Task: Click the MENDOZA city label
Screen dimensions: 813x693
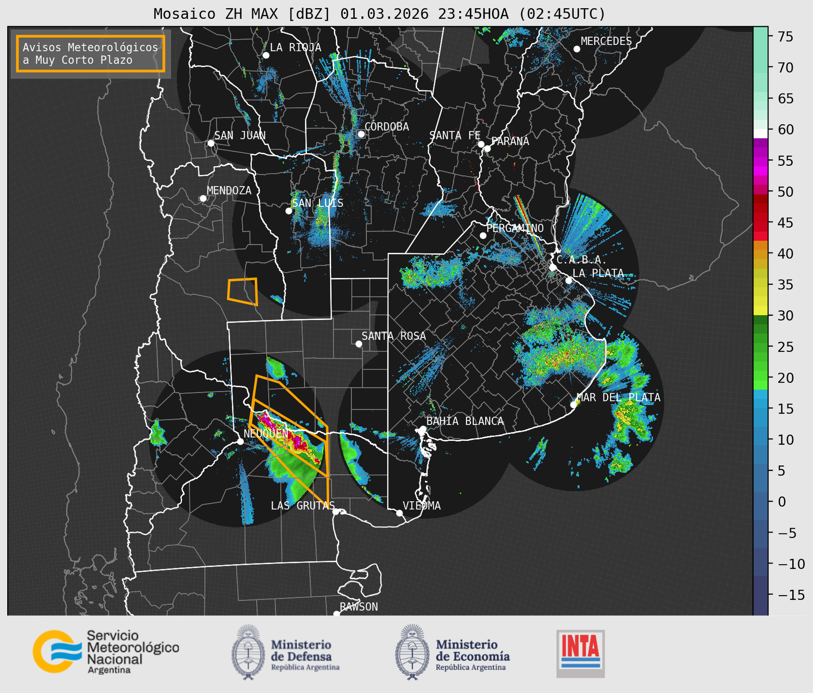Action: pyautogui.click(x=229, y=190)
